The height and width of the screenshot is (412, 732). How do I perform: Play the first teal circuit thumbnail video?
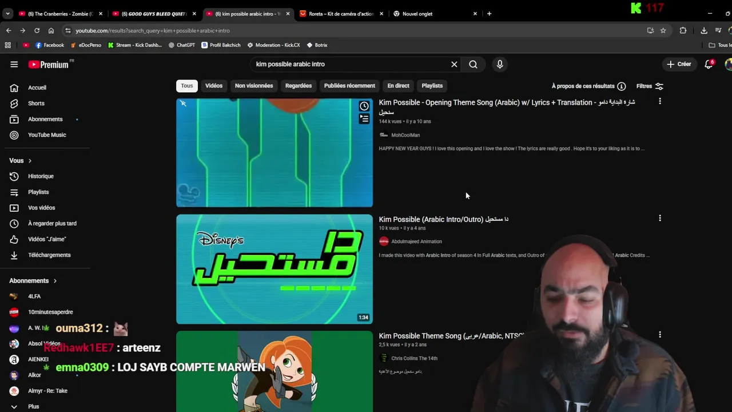point(274,153)
